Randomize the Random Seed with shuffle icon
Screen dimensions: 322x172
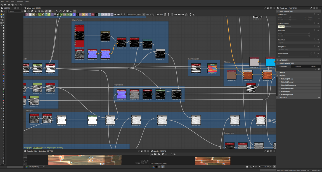[x=311, y=53]
